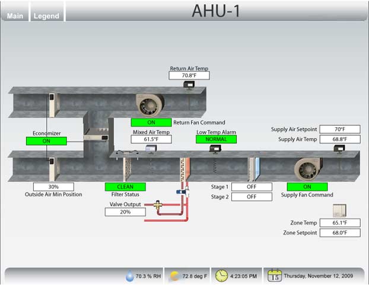The image size is (369, 285).
Task: Click the Valve Output label
Action: (x=125, y=204)
